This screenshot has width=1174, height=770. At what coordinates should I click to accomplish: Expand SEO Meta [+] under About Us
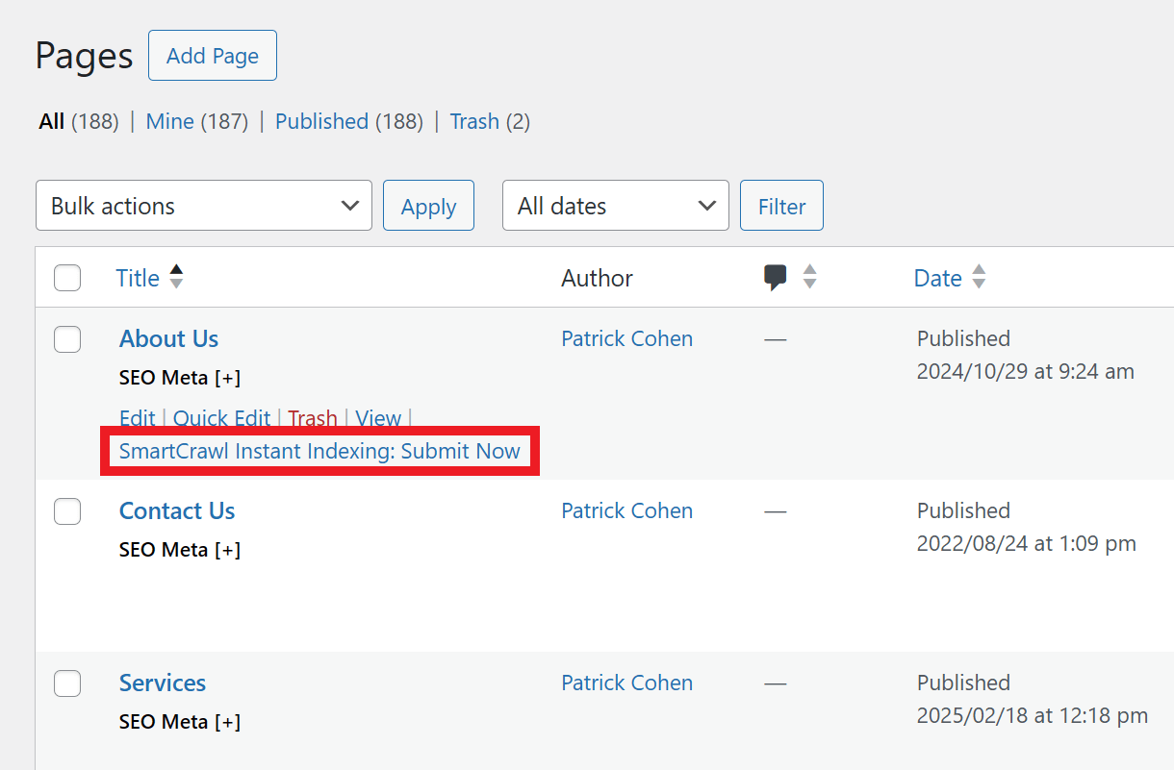point(179,378)
